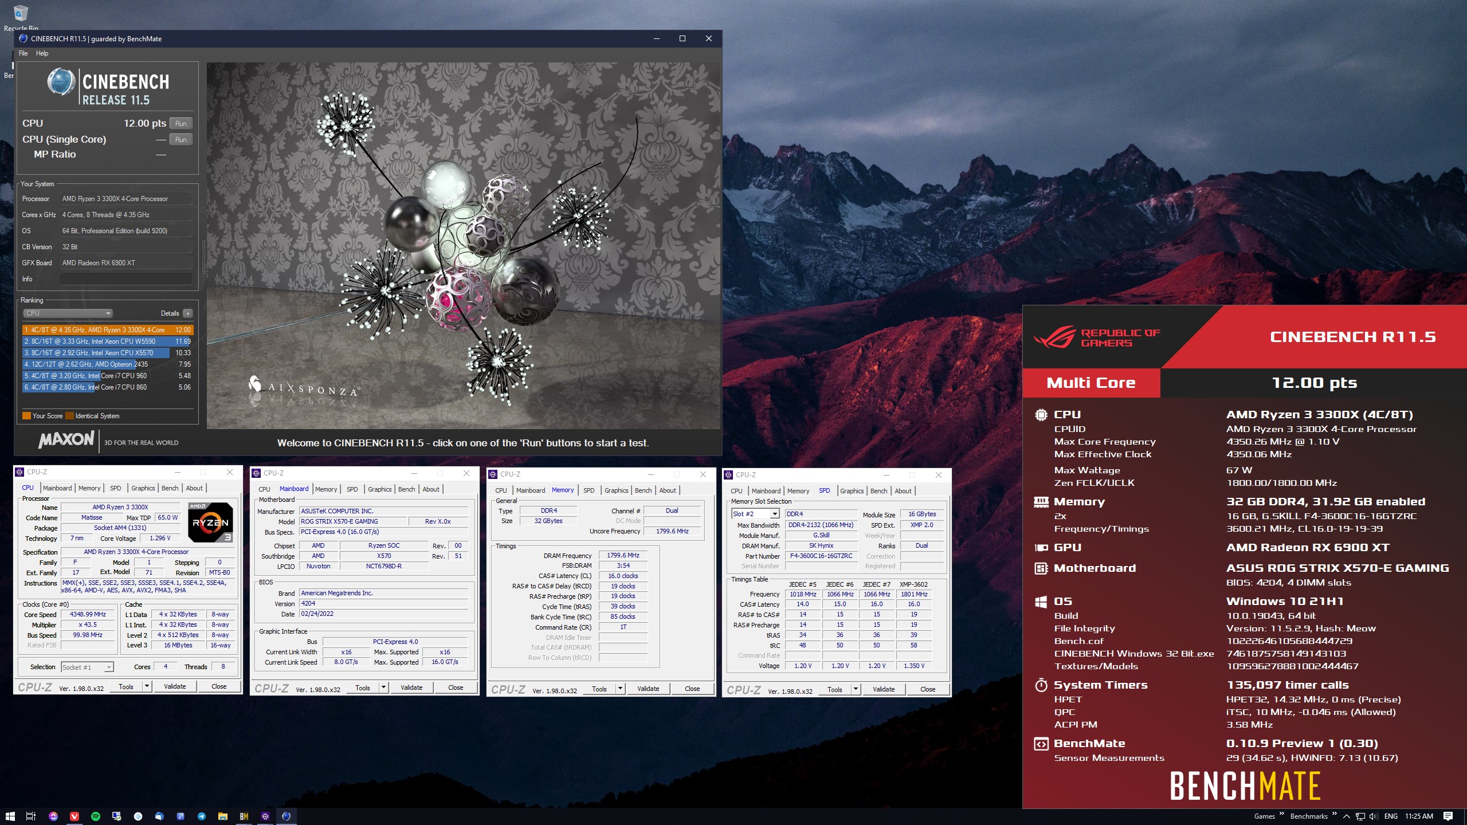Open Graphics tab in CPU-Z Mainboard window
Viewport: 1467px width, 825px height.
click(x=380, y=489)
